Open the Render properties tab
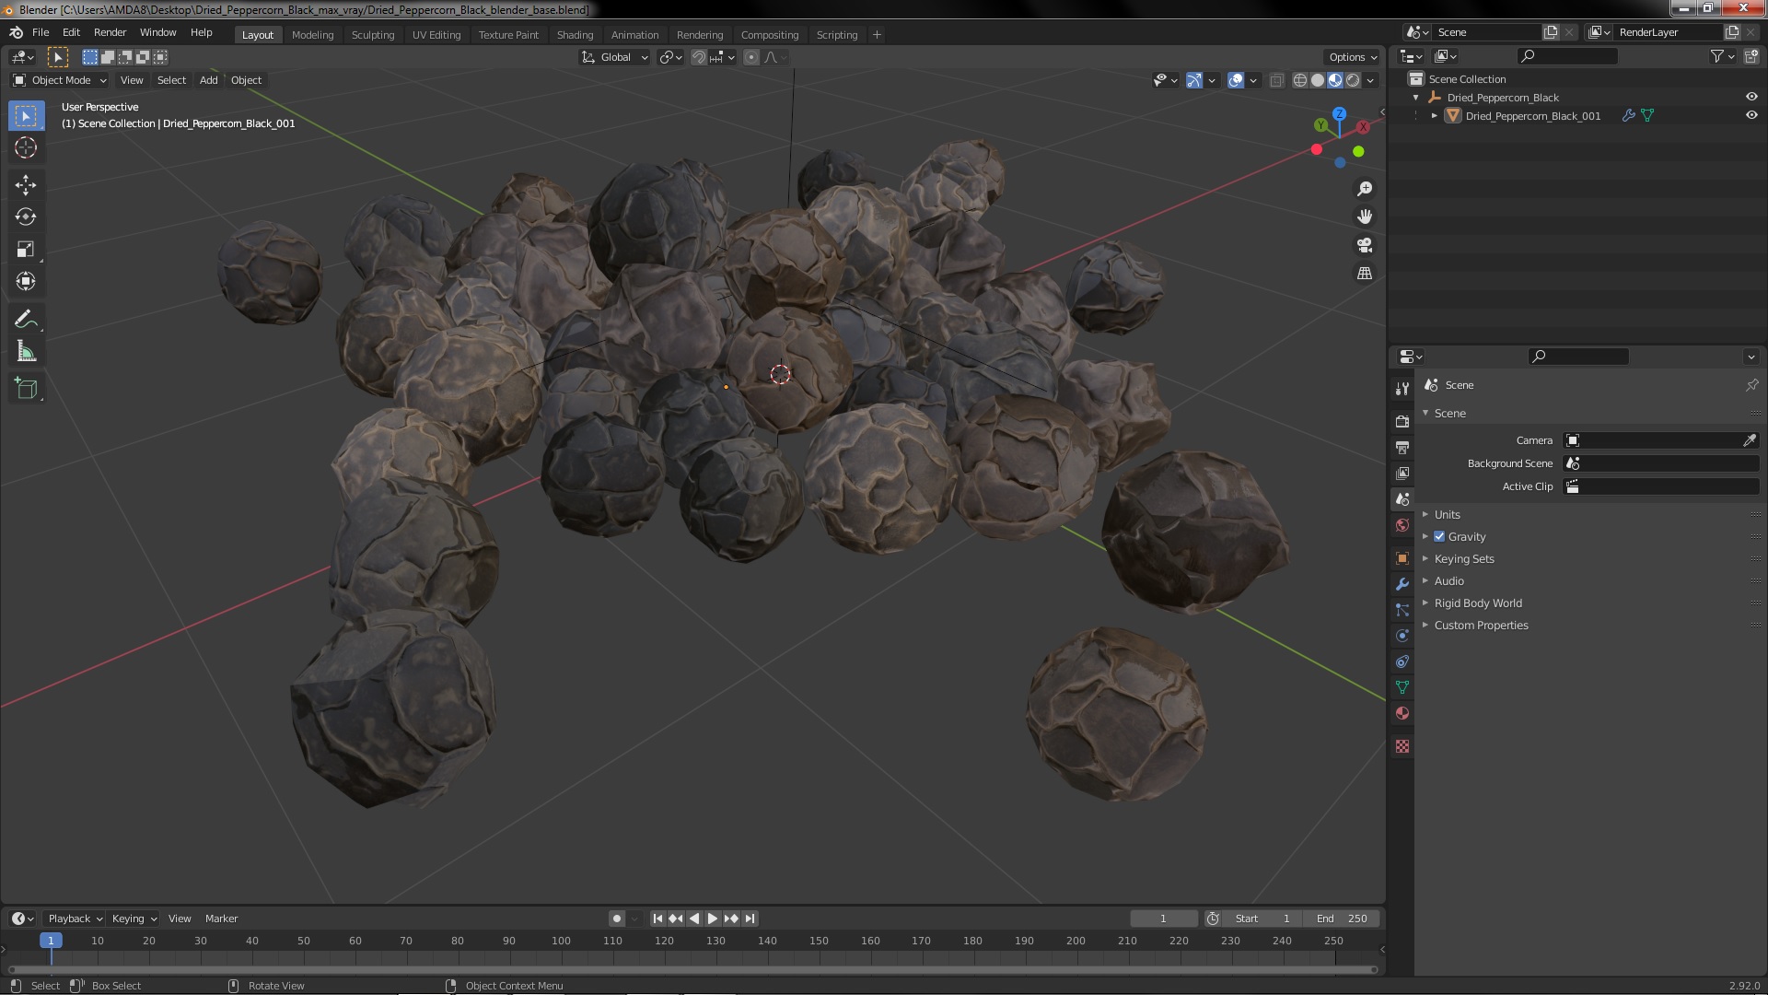The width and height of the screenshot is (1768, 995). coord(1402,421)
